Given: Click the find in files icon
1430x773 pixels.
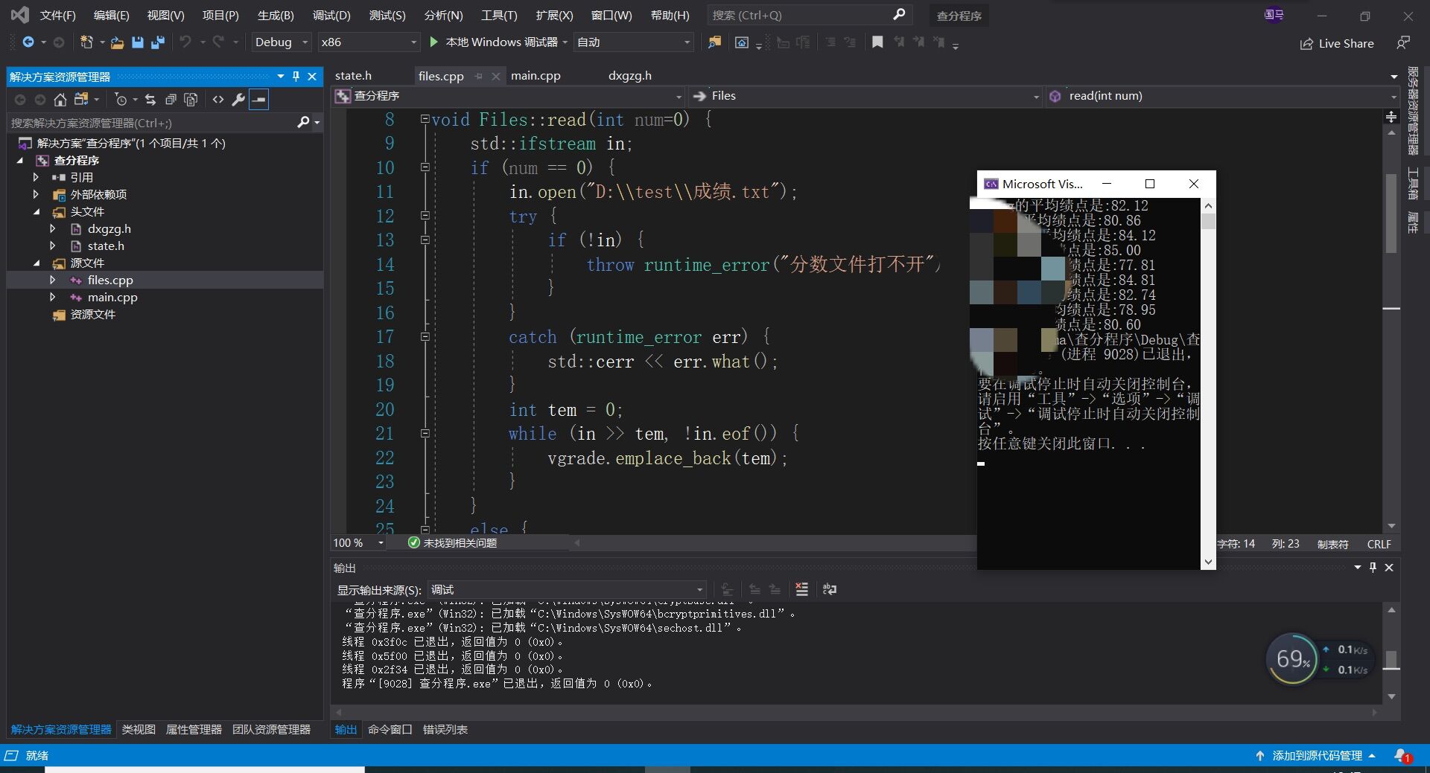Looking at the screenshot, I should point(714,42).
